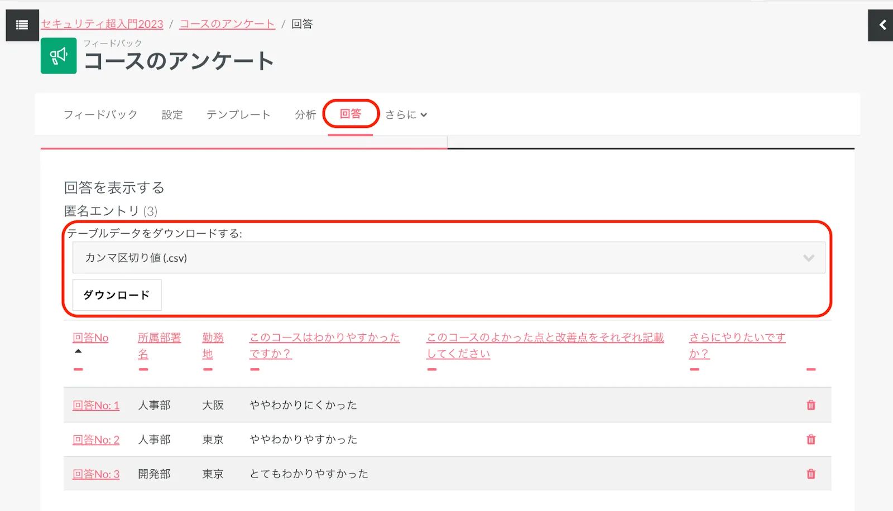Image resolution: width=893 pixels, height=511 pixels.
Task: Delete 回答No: 1 with trash icon
Action: pyautogui.click(x=810, y=405)
